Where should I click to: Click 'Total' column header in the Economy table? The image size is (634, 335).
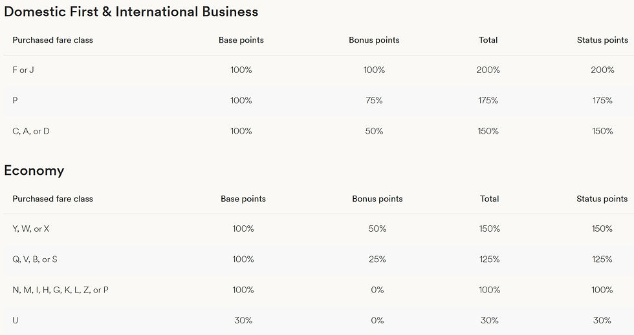coord(490,199)
